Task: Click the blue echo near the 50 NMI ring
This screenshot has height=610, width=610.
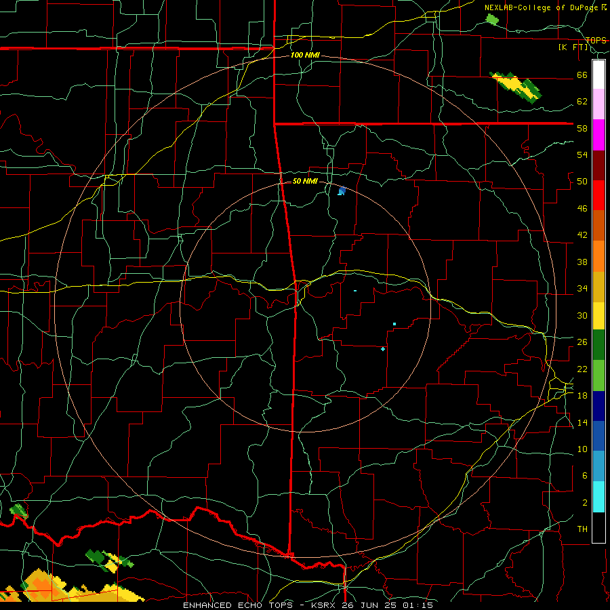Action: tap(342, 190)
